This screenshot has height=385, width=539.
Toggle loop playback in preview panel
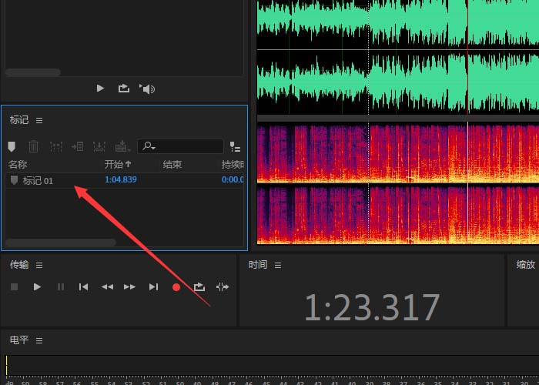click(x=123, y=89)
